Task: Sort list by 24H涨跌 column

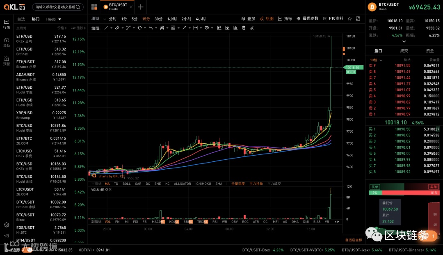Action: coord(78,28)
